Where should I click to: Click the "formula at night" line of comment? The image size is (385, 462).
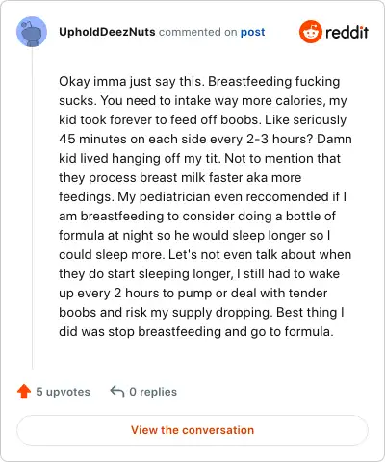coord(194,236)
